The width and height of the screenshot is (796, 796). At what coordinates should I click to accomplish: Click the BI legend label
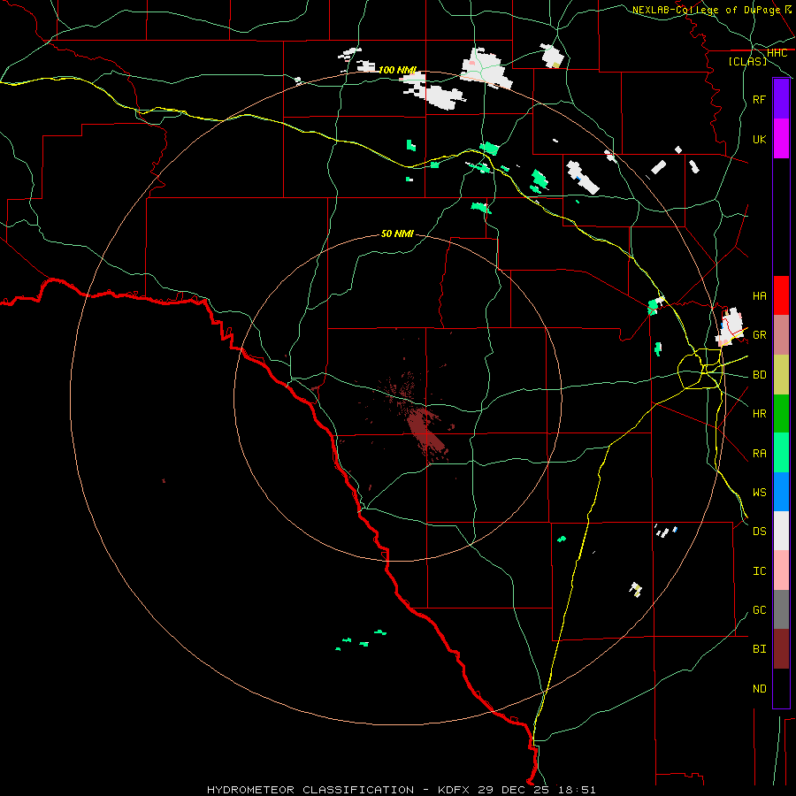[x=759, y=649]
